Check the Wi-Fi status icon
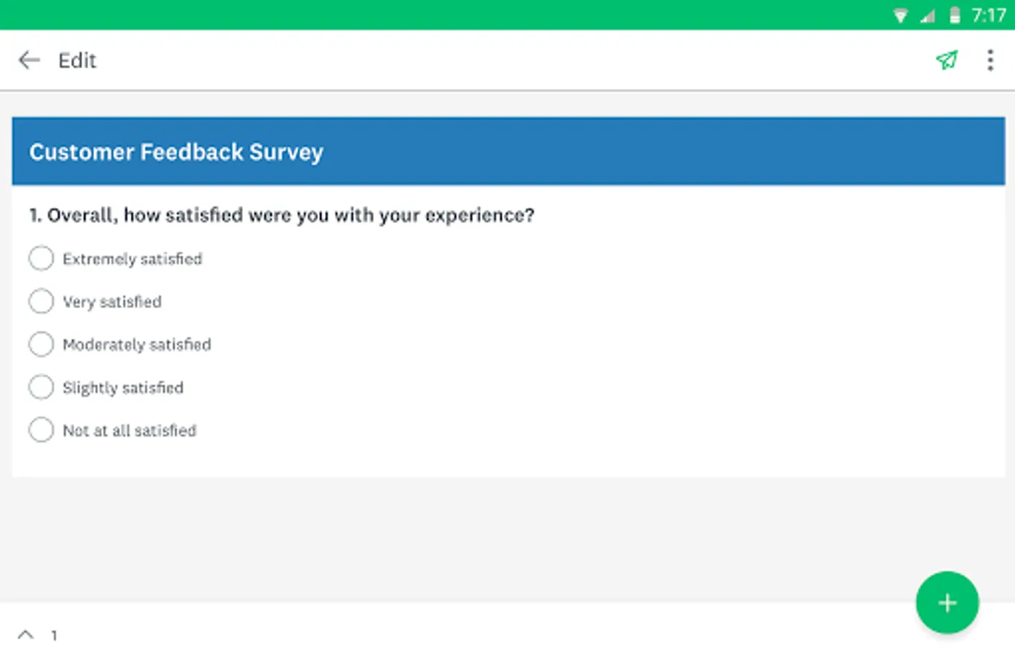The height and width of the screenshot is (666, 1015). pyautogui.click(x=900, y=16)
